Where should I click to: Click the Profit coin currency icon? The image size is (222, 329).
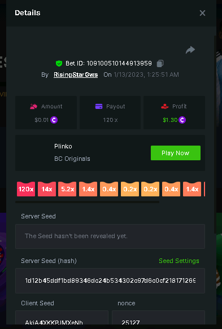[x=182, y=120]
